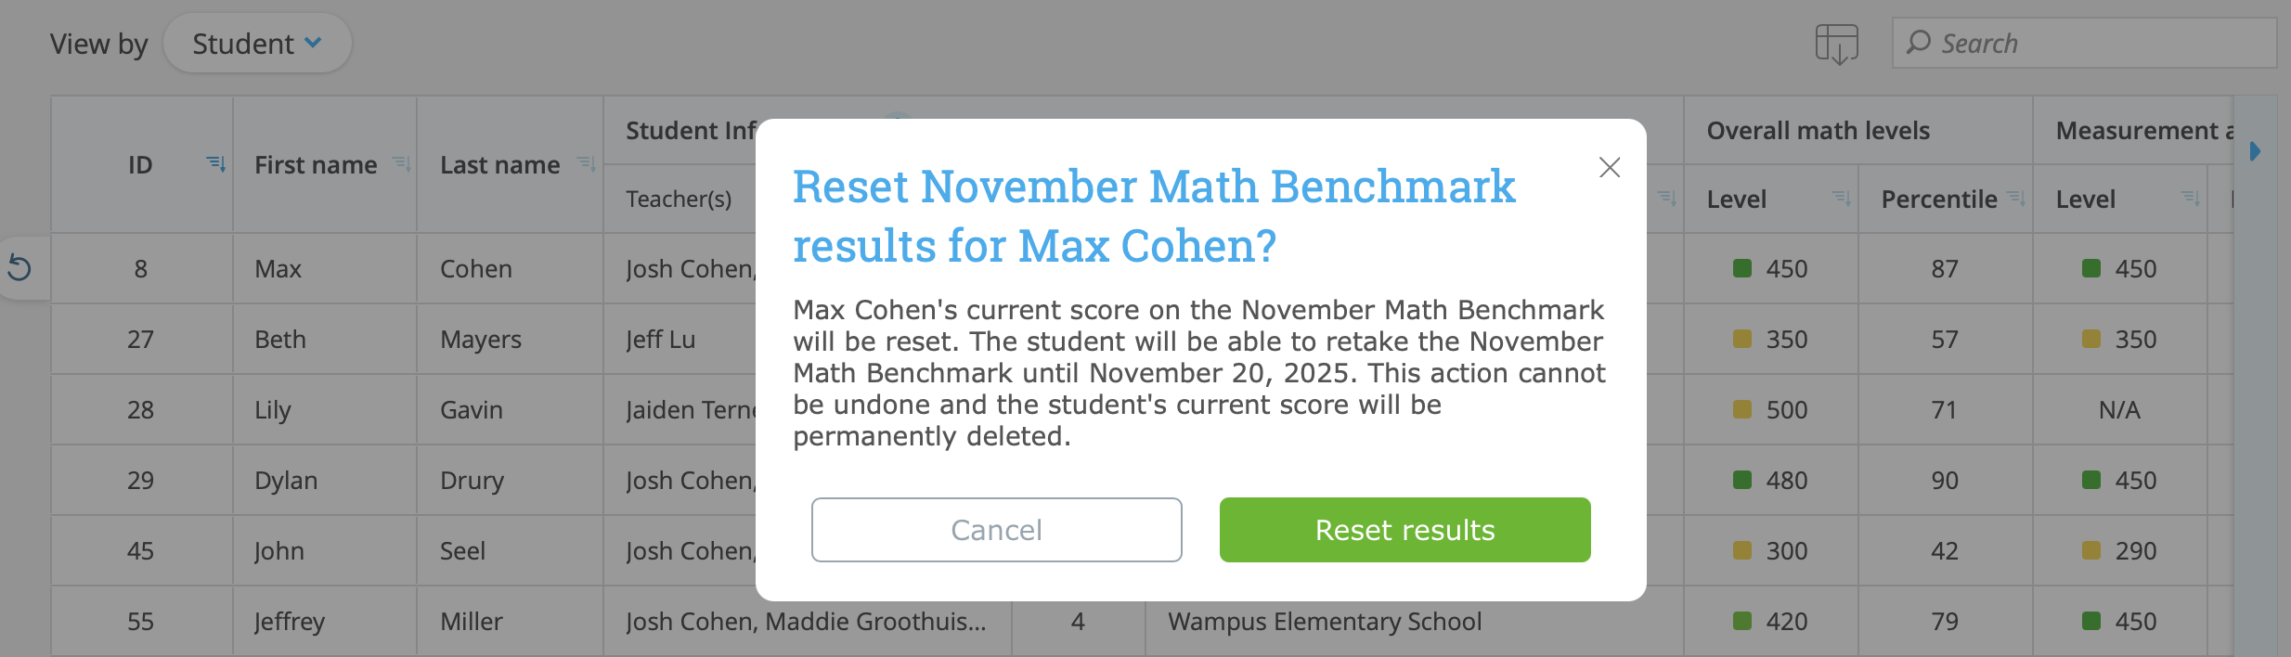The width and height of the screenshot is (2291, 657).
Task: Open the View by Student dropdown
Action: coord(257,44)
